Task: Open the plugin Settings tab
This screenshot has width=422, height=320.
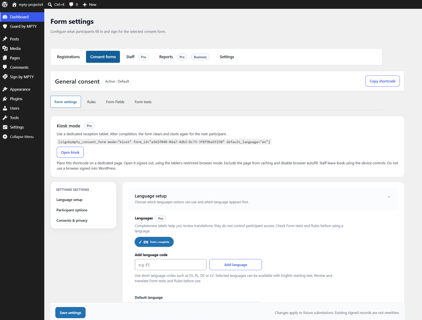Action: pyautogui.click(x=227, y=57)
